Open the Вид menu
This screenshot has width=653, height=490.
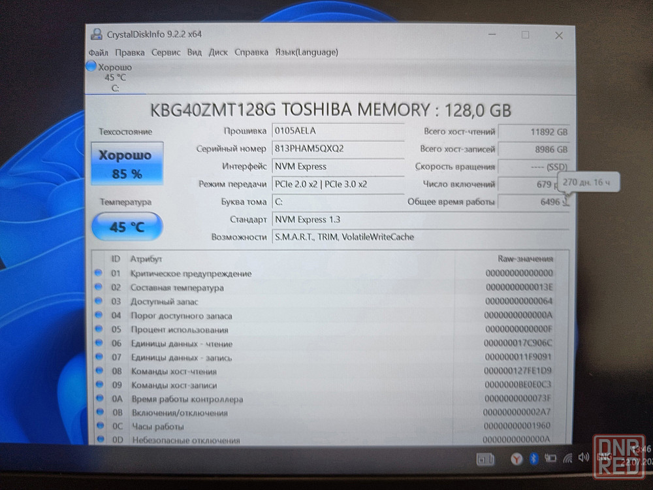pyautogui.click(x=195, y=53)
